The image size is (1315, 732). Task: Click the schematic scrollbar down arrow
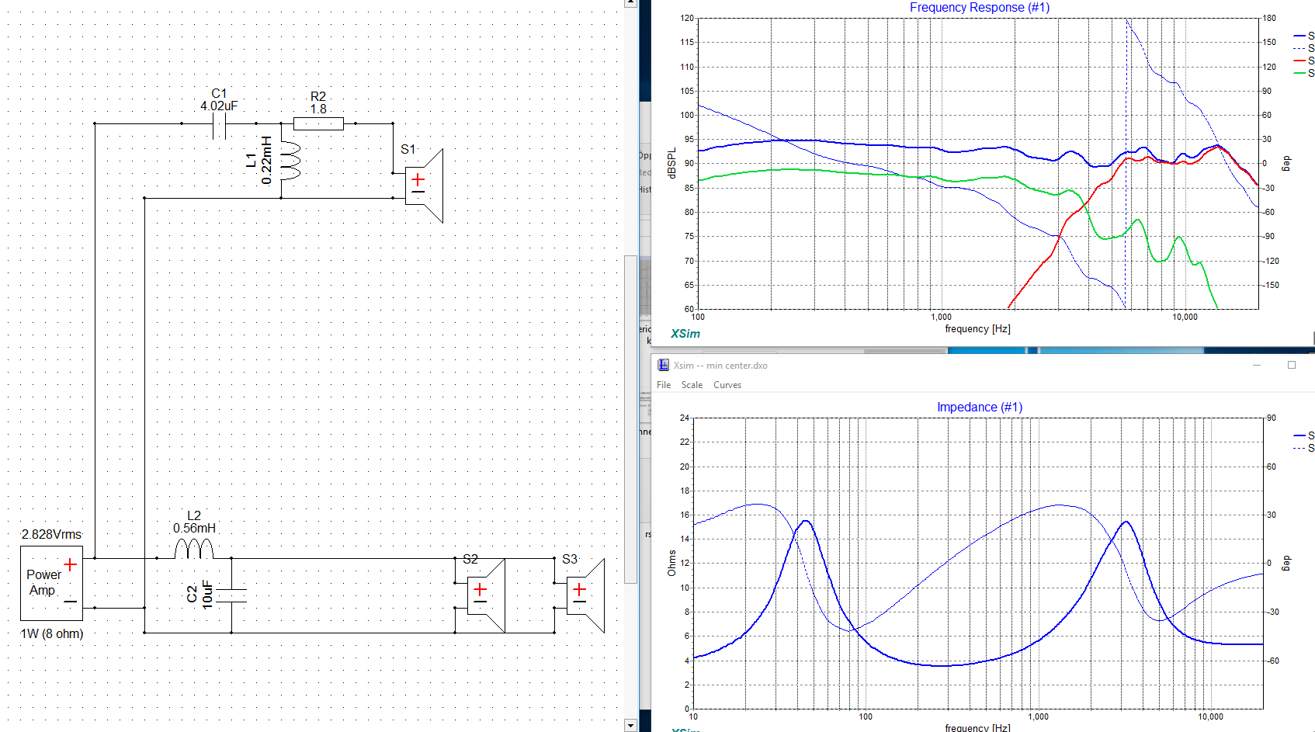pyautogui.click(x=630, y=726)
